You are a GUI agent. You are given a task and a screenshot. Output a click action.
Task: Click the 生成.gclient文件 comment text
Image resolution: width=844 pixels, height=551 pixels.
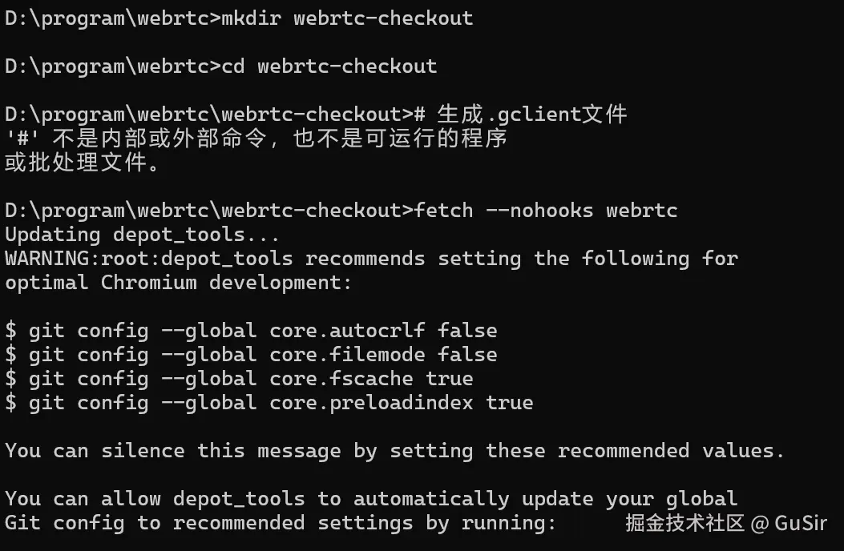pyautogui.click(x=531, y=114)
